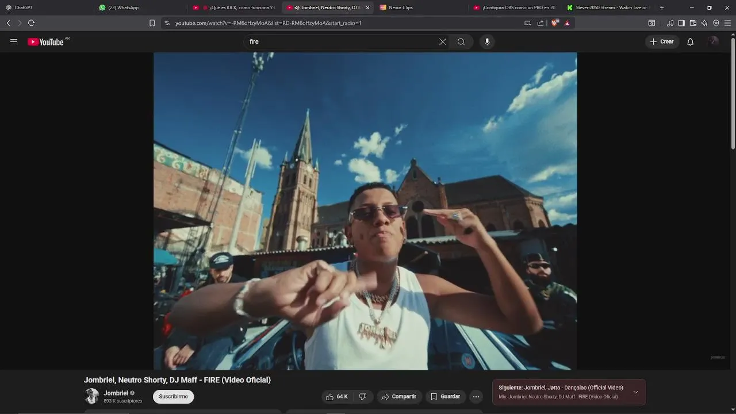The height and width of the screenshot is (414, 736).
Task: Bookmark this page icon
Action: [x=152, y=23]
